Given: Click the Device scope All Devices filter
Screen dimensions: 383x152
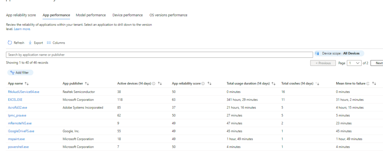Looking at the screenshot, I should [x=339, y=53].
